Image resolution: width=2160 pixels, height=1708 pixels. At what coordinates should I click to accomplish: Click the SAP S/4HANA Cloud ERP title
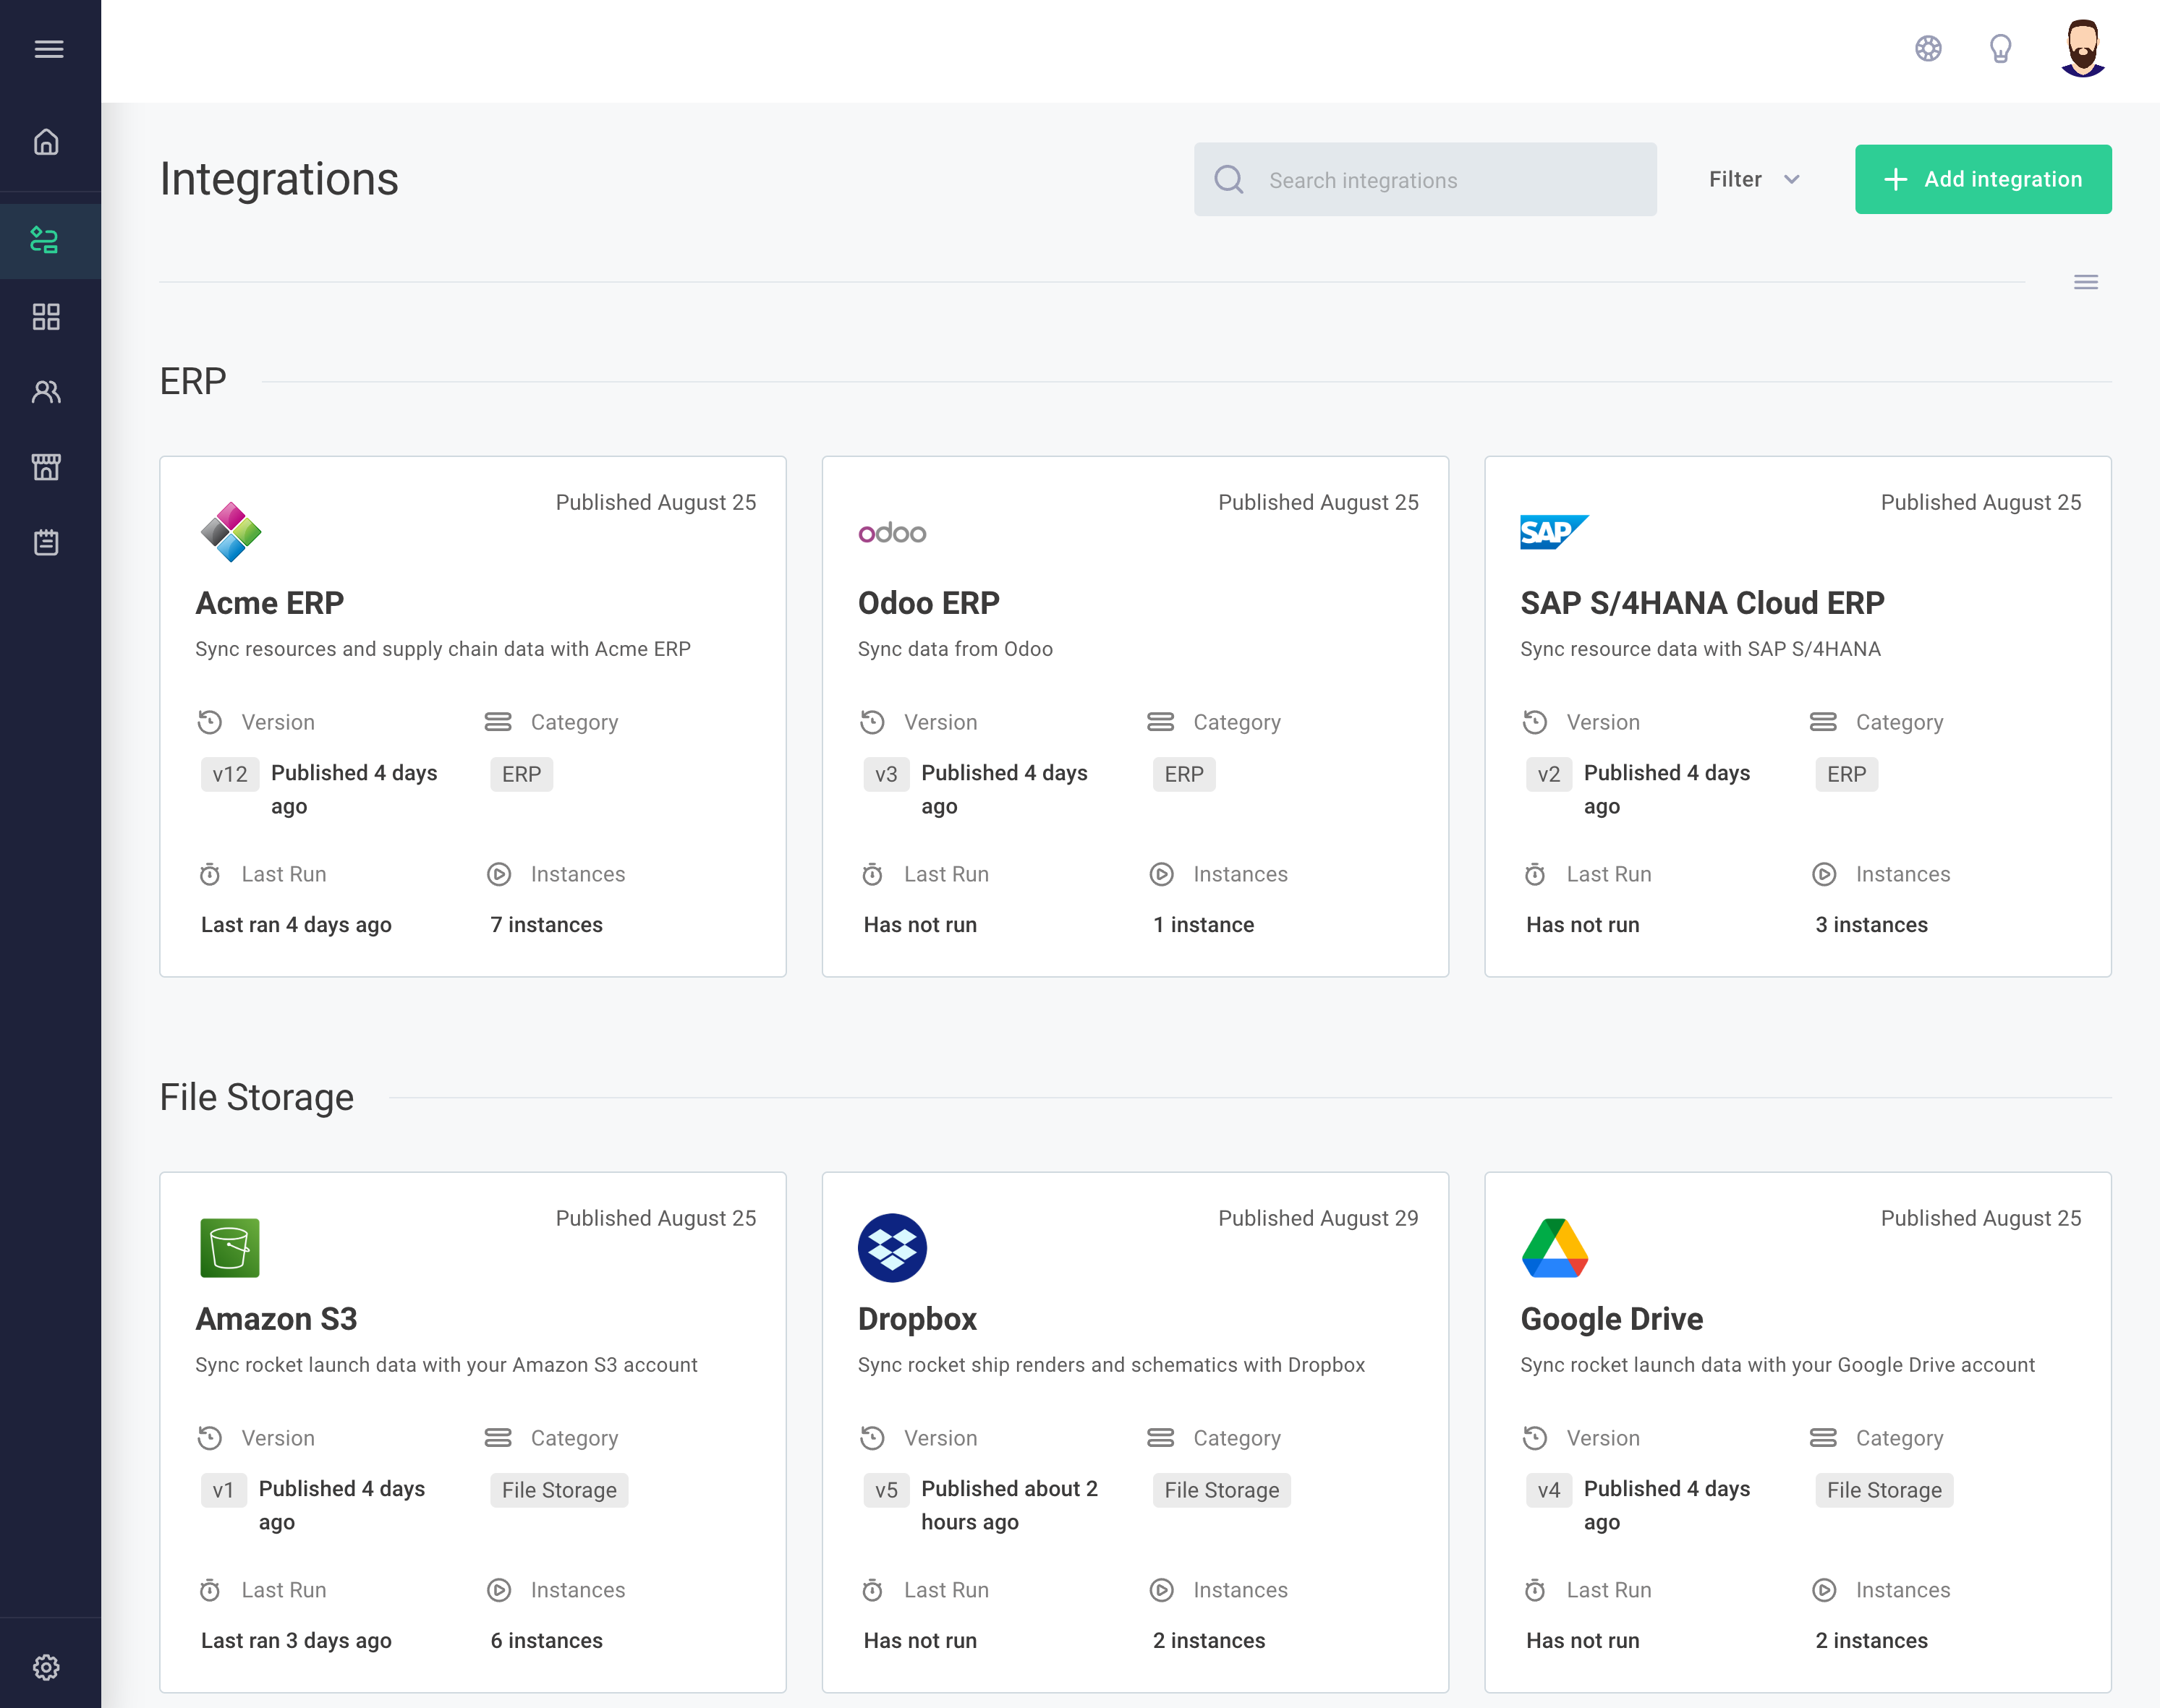click(1702, 603)
